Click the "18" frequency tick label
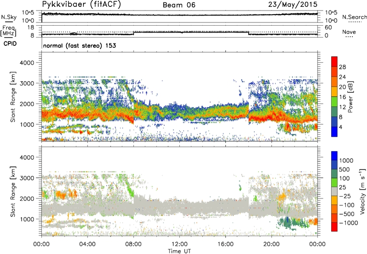367x254 pixels. [30, 28]
